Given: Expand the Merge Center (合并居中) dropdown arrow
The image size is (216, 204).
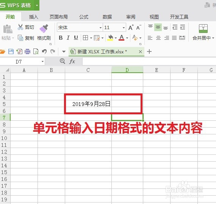Looking at the screenshot, I should click(x=213, y=38).
